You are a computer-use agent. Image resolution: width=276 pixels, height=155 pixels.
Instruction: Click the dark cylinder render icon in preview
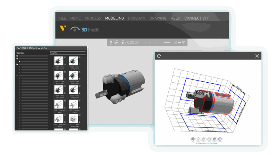[214, 139]
